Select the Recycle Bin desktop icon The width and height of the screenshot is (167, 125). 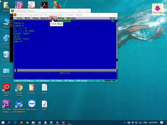(x=6, y=56)
